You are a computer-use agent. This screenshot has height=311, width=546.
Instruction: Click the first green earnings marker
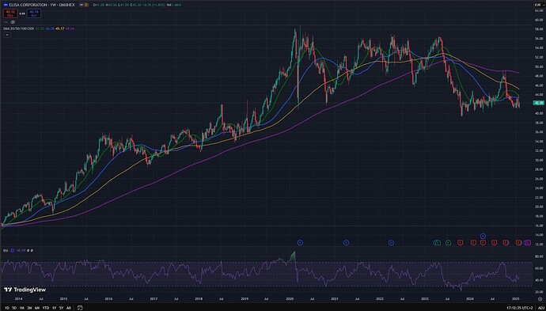tap(438, 242)
